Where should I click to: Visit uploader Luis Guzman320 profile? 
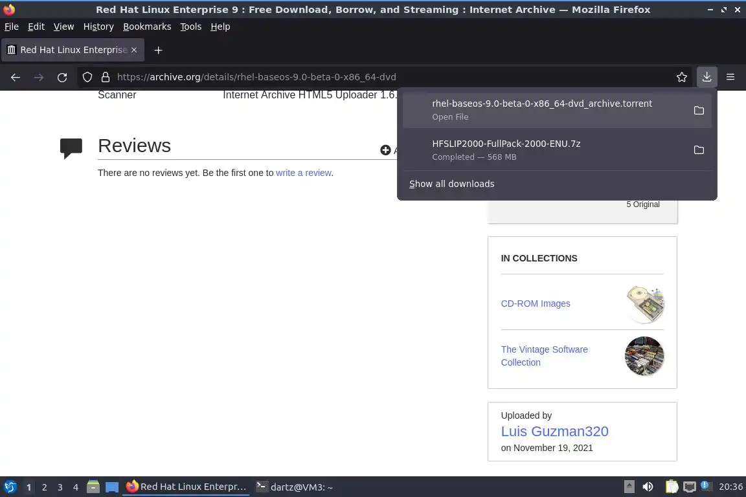(554, 432)
